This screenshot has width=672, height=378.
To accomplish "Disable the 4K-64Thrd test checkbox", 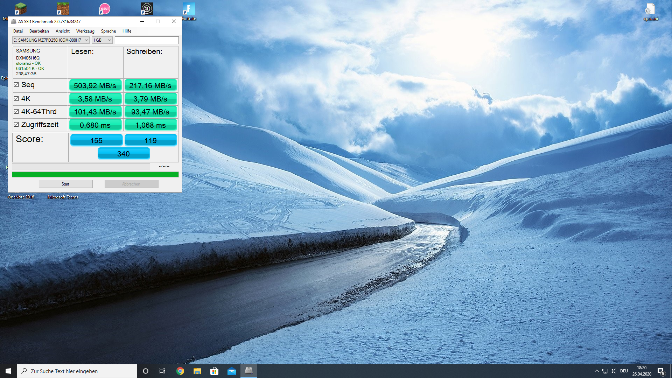I will coord(16,112).
